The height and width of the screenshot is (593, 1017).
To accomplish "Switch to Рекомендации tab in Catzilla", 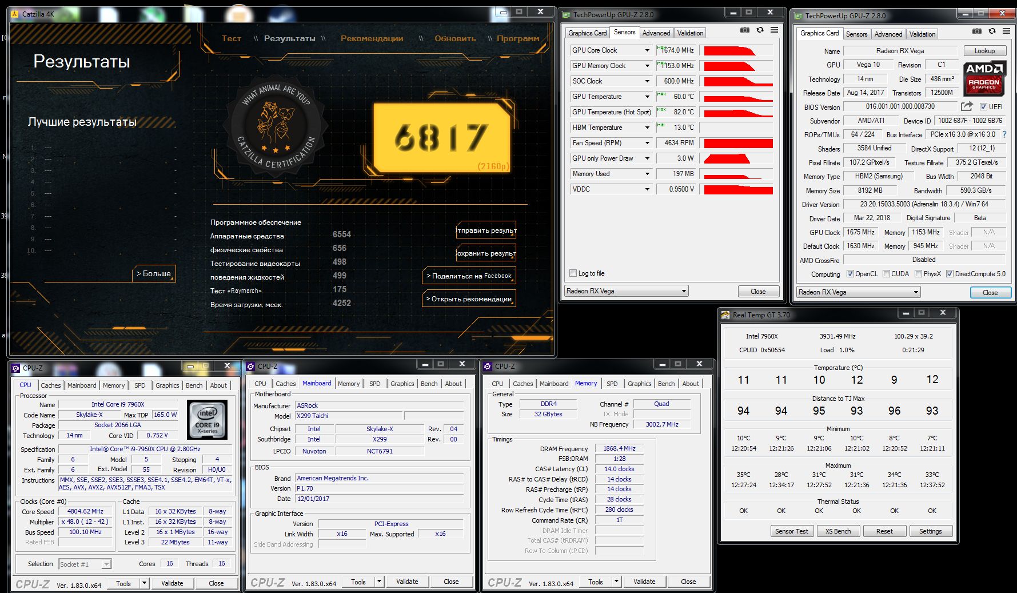I will (372, 38).
